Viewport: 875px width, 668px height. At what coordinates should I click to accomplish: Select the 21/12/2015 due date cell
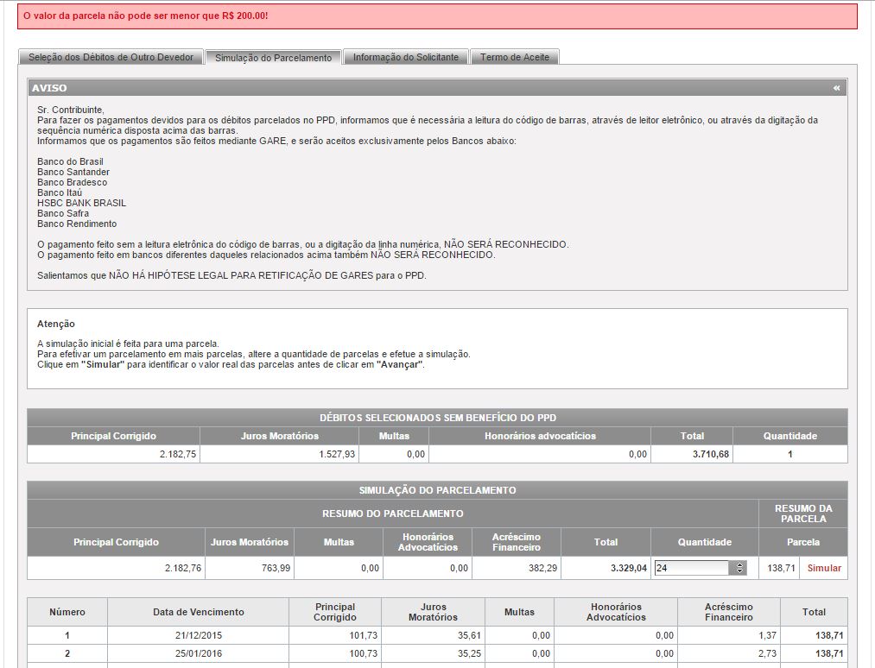[199, 635]
